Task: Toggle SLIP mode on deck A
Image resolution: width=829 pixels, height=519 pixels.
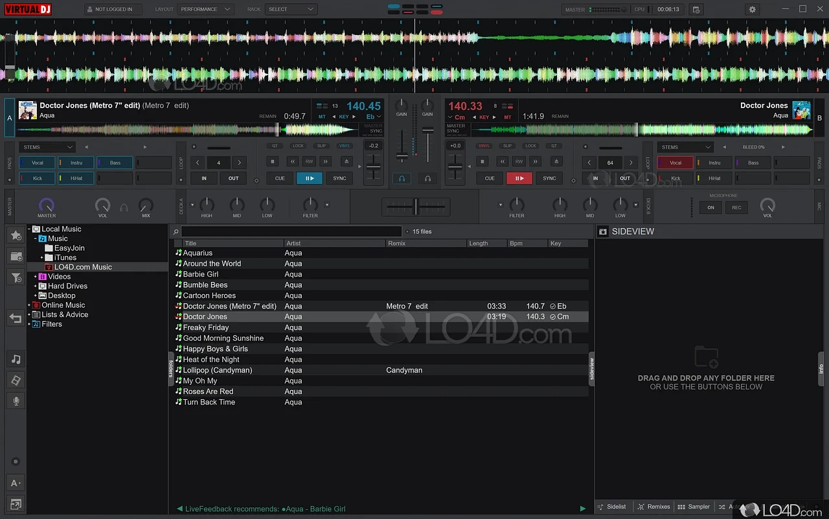Action: pyautogui.click(x=321, y=146)
